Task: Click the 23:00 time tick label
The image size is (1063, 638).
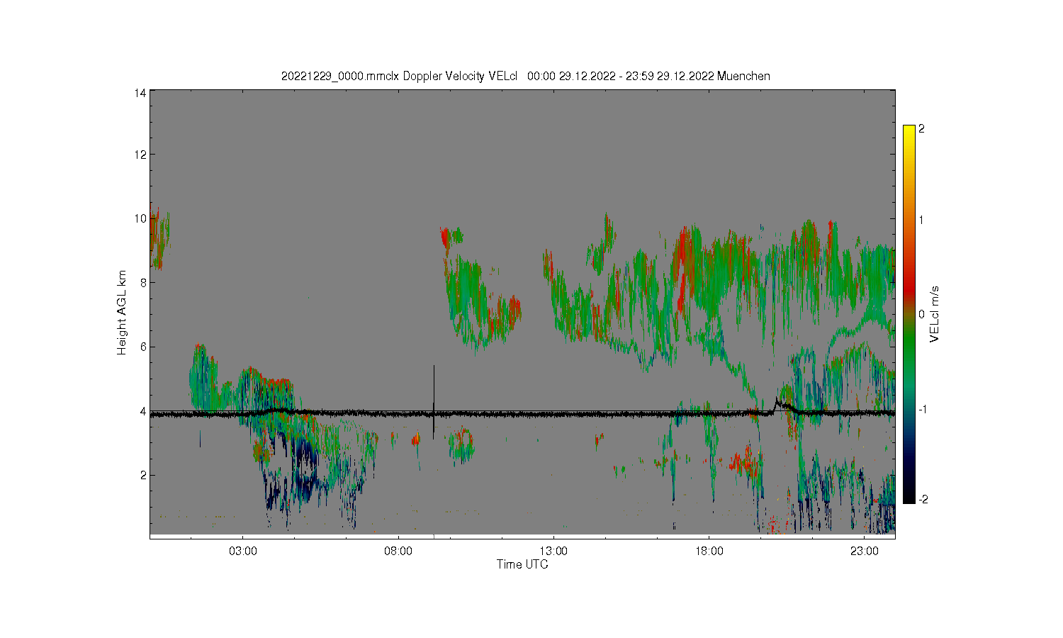Action: pyautogui.click(x=865, y=551)
